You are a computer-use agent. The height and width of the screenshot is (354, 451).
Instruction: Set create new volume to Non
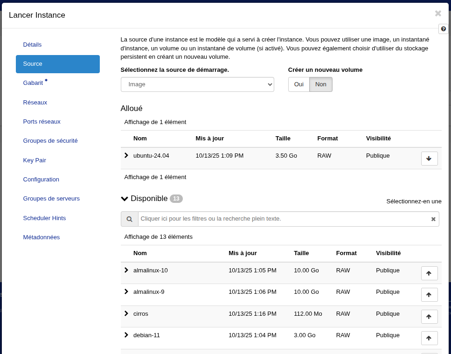tap(321, 84)
